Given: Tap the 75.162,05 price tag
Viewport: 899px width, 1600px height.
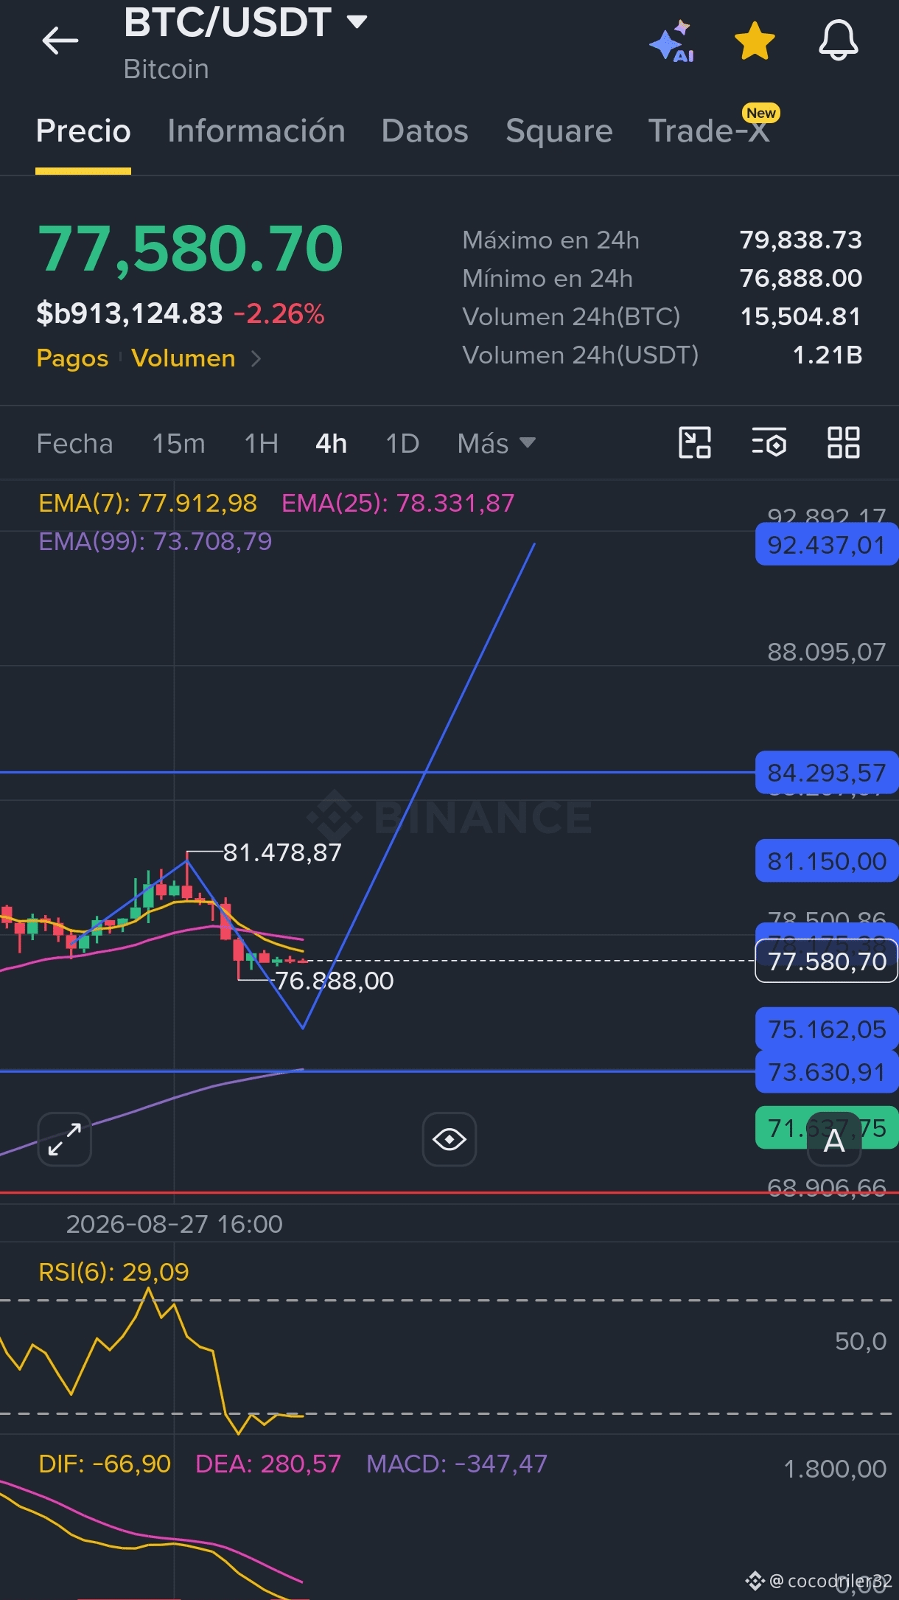Looking at the screenshot, I should (827, 1029).
